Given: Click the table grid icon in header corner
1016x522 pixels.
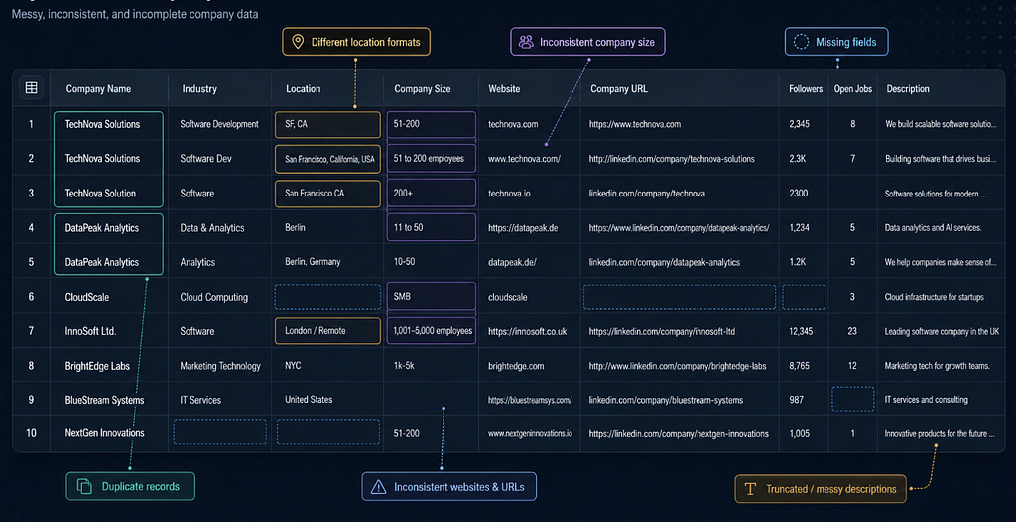Looking at the screenshot, I should (31, 88).
